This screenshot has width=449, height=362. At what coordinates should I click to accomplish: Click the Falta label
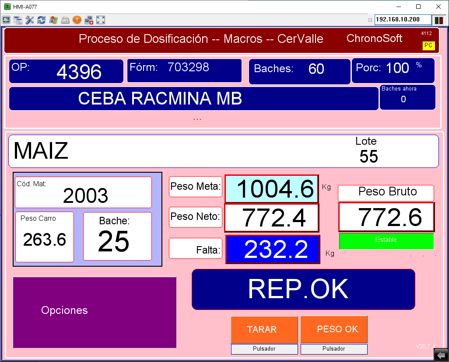(196, 248)
